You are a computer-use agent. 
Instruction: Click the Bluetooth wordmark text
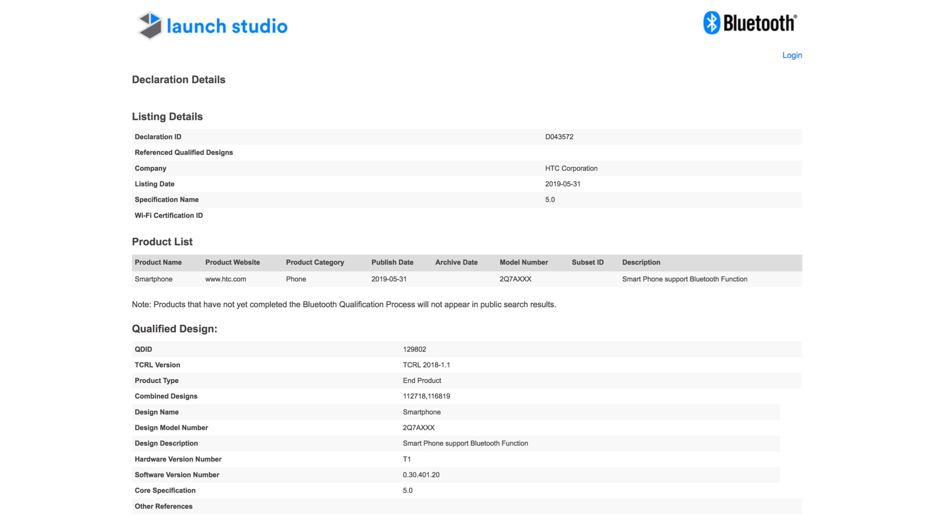click(x=759, y=23)
